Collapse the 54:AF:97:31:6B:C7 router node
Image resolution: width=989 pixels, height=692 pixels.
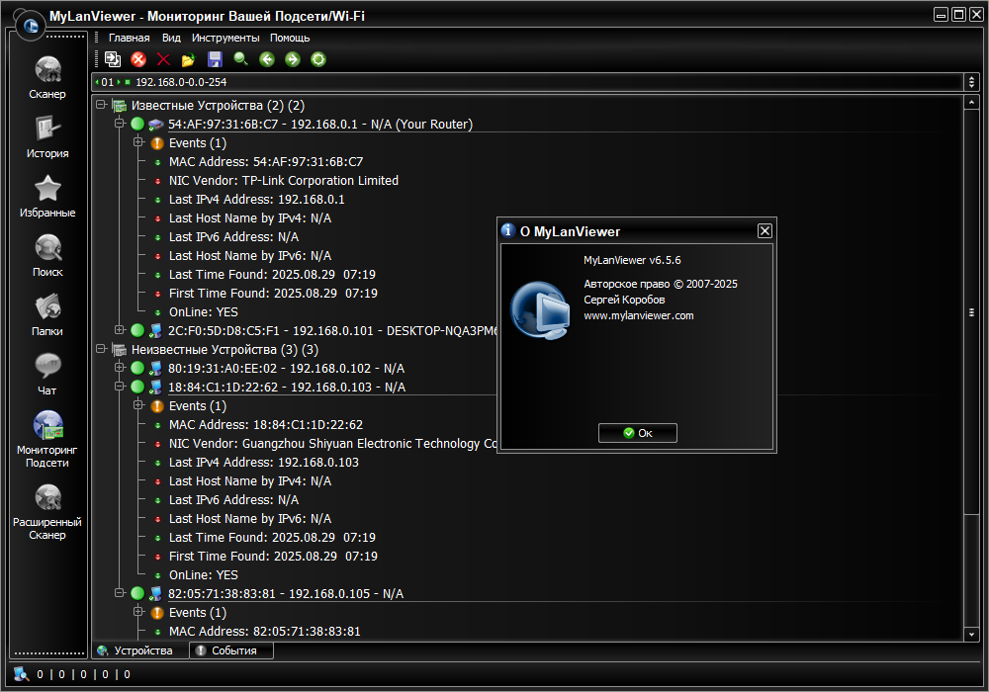pos(120,124)
